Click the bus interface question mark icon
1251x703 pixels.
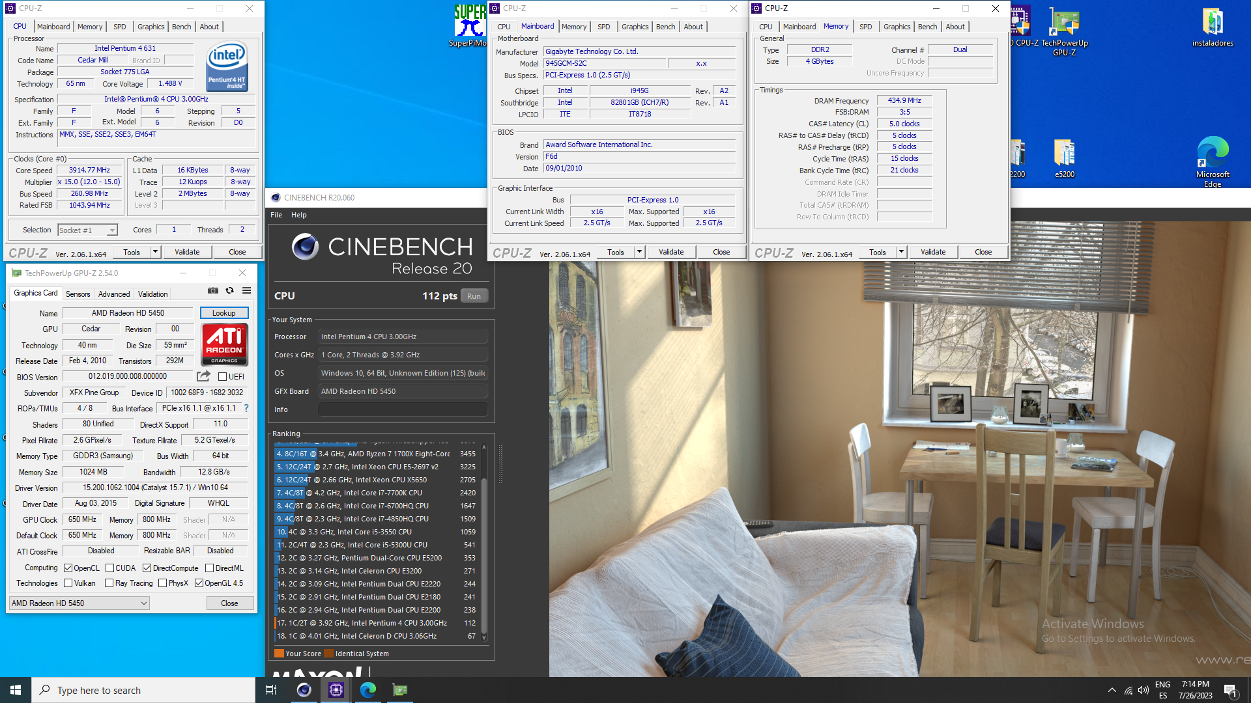coord(246,408)
